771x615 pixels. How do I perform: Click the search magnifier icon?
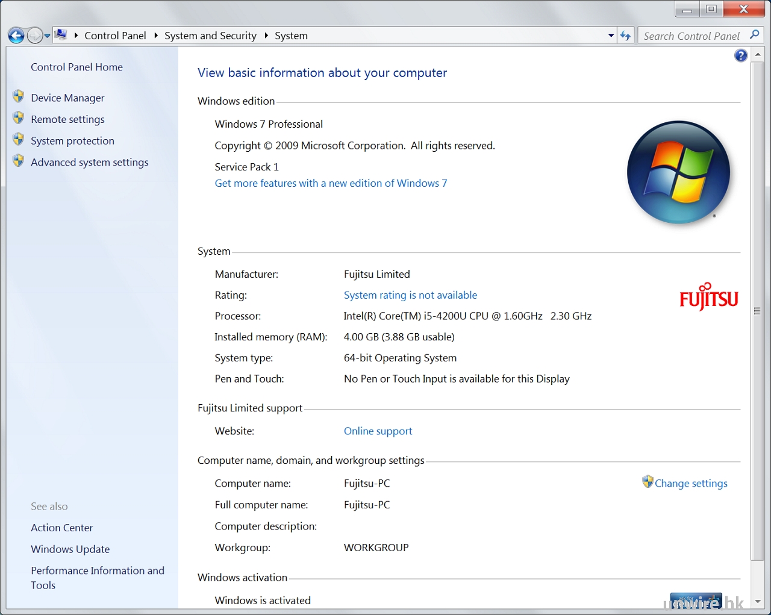755,35
